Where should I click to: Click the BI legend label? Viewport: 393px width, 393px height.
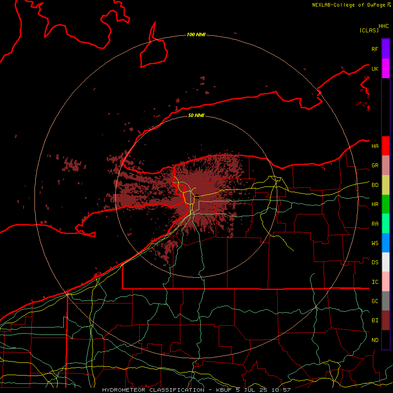tap(375, 321)
